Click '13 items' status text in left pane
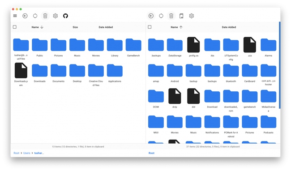The width and height of the screenshot is (291, 171). point(78,146)
